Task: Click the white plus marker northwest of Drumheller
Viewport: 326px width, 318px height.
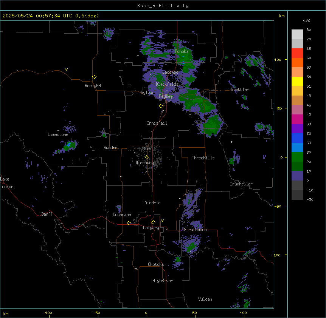Action: pyautogui.click(x=231, y=142)
